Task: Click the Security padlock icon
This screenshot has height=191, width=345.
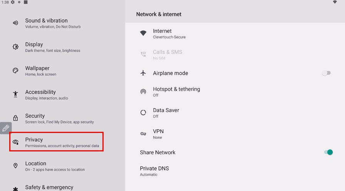Action: (x=15, y=118)
